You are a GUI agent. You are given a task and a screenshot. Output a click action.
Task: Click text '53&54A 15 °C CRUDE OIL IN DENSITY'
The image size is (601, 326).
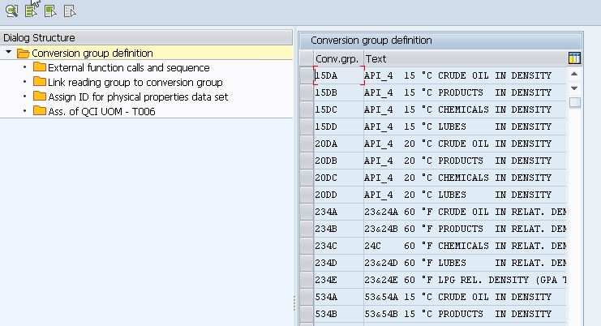click(457, 297)
